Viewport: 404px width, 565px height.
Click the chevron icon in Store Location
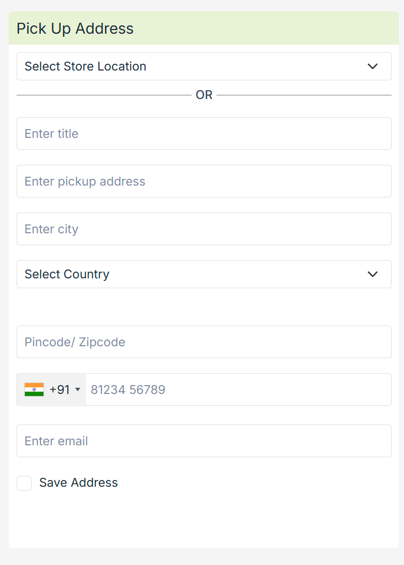click(x=372, y=66)
